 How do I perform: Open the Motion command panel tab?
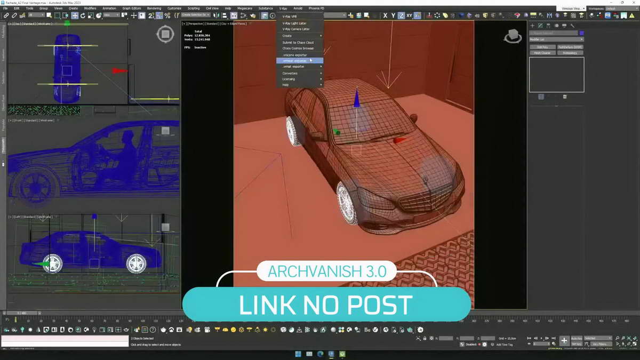pyautogui.click(x=557, y=26)
